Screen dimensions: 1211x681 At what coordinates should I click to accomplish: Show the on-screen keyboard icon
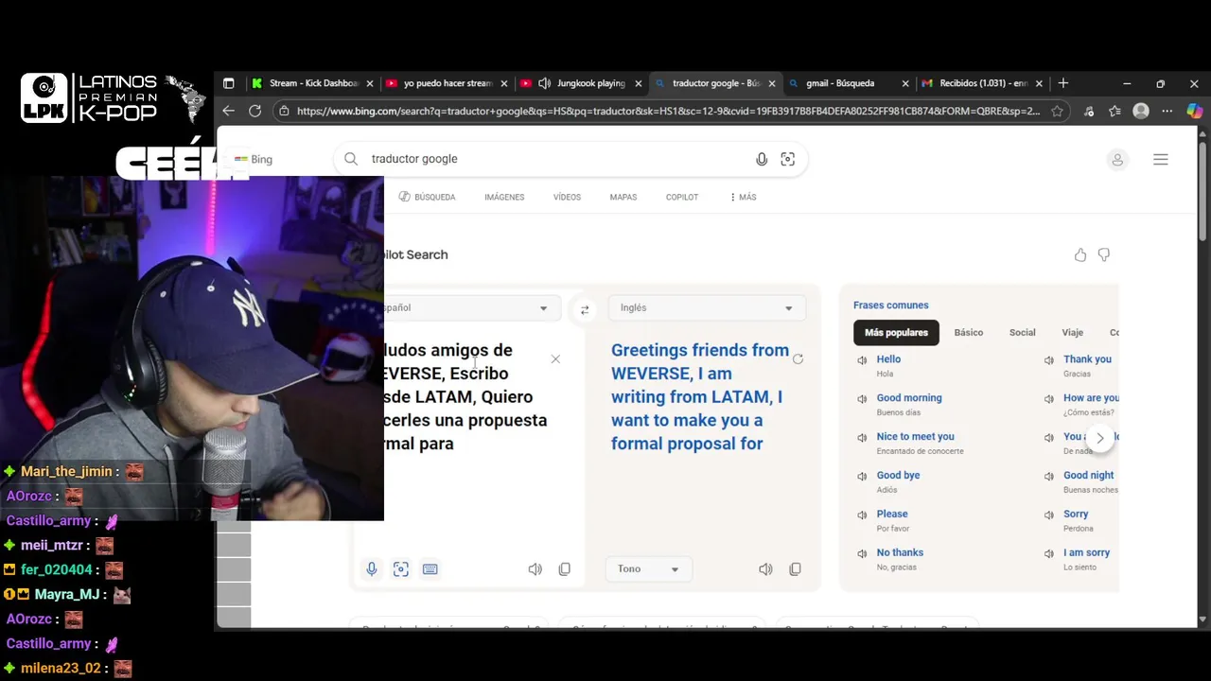coord(430,568)
